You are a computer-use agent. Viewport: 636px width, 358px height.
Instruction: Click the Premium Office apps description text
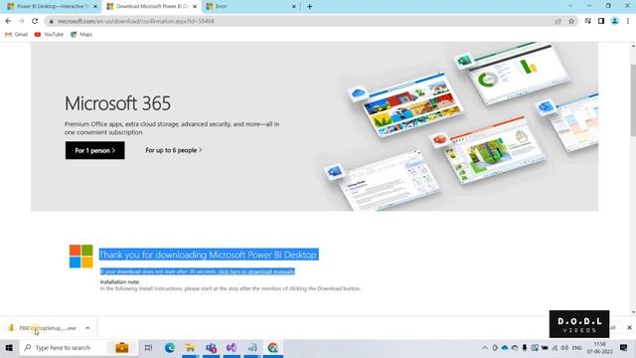[x=172, y=128]
